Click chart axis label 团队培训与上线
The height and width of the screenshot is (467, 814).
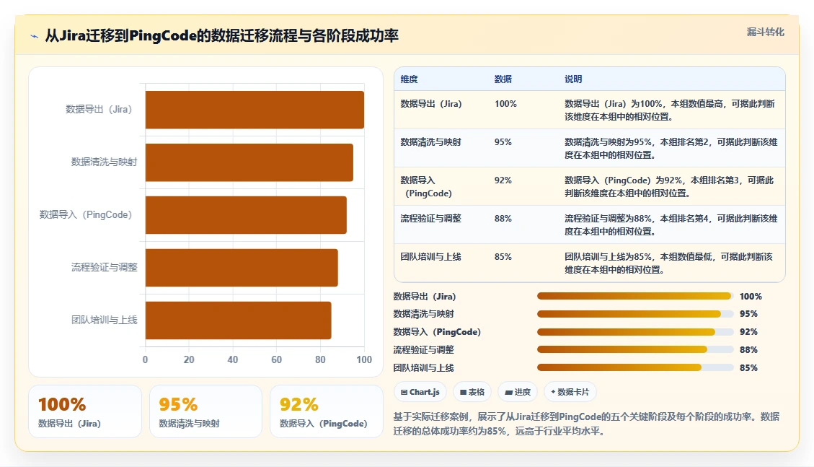(104, 320)
